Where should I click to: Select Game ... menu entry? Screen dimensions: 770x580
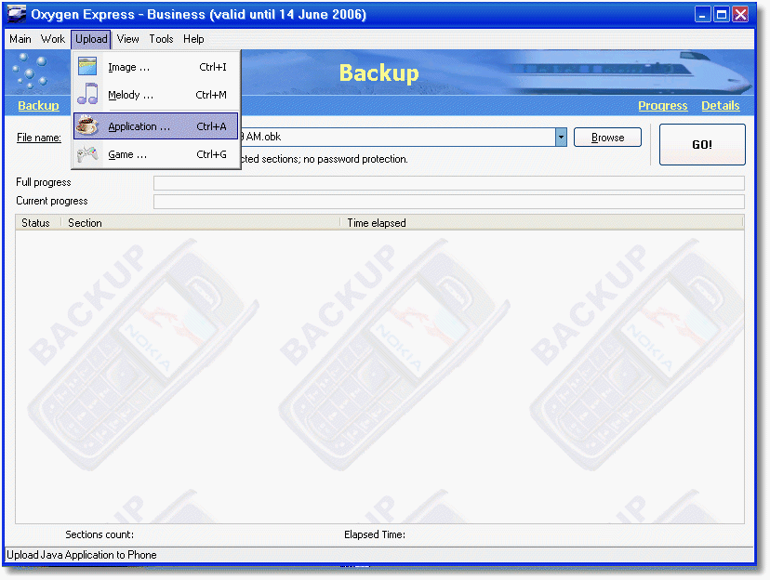tap(156, 154)
